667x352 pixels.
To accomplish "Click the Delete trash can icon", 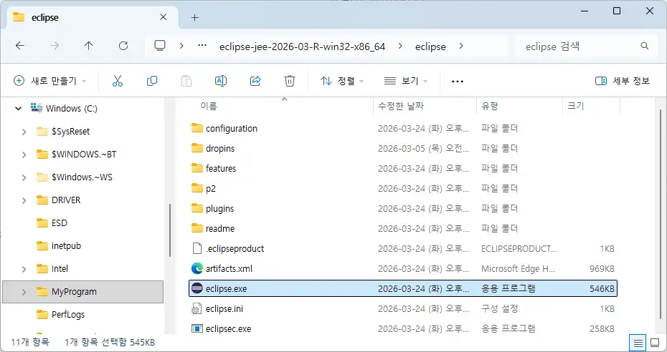I will 290,81.
